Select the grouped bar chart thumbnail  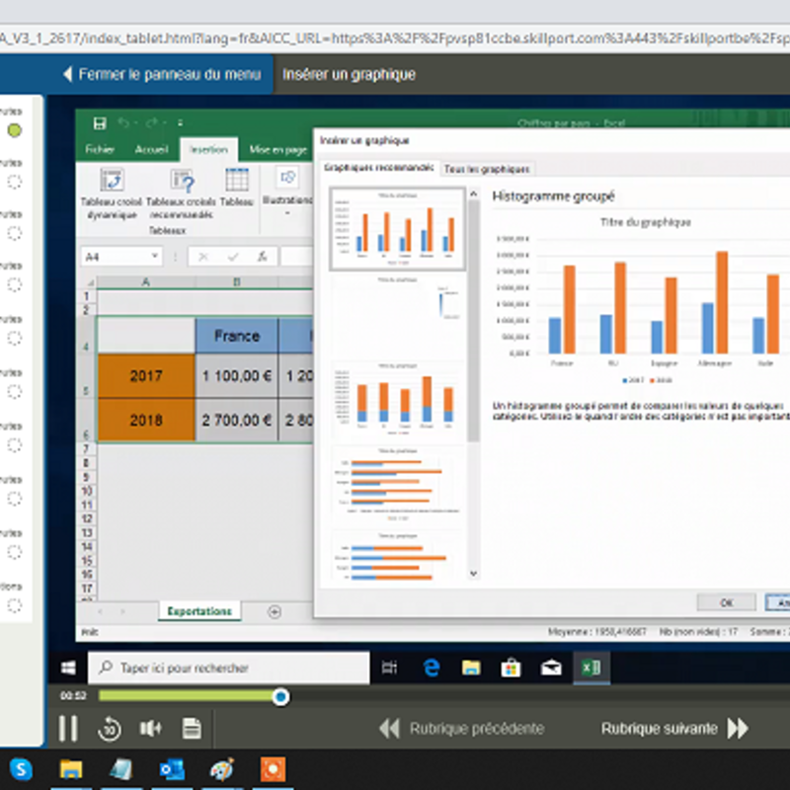pyautogui.click(x=398, y=485)
